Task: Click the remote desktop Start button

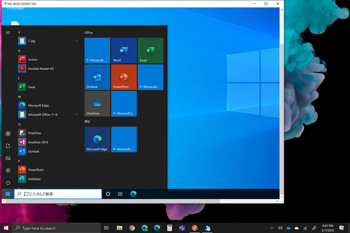Action: [x=7, y=194]
